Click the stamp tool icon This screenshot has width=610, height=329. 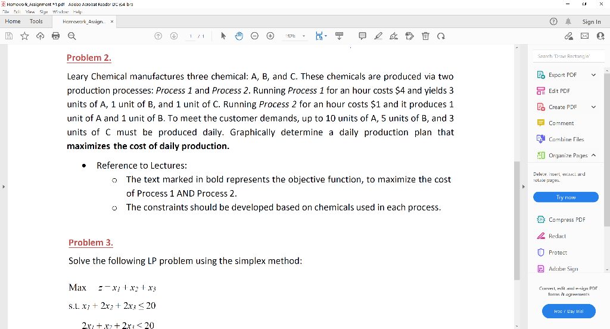[409, 36]
